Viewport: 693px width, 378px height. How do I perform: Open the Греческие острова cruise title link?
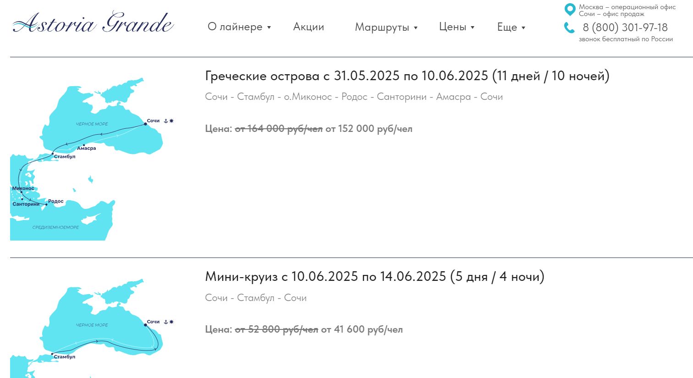(x=407, y=76)
